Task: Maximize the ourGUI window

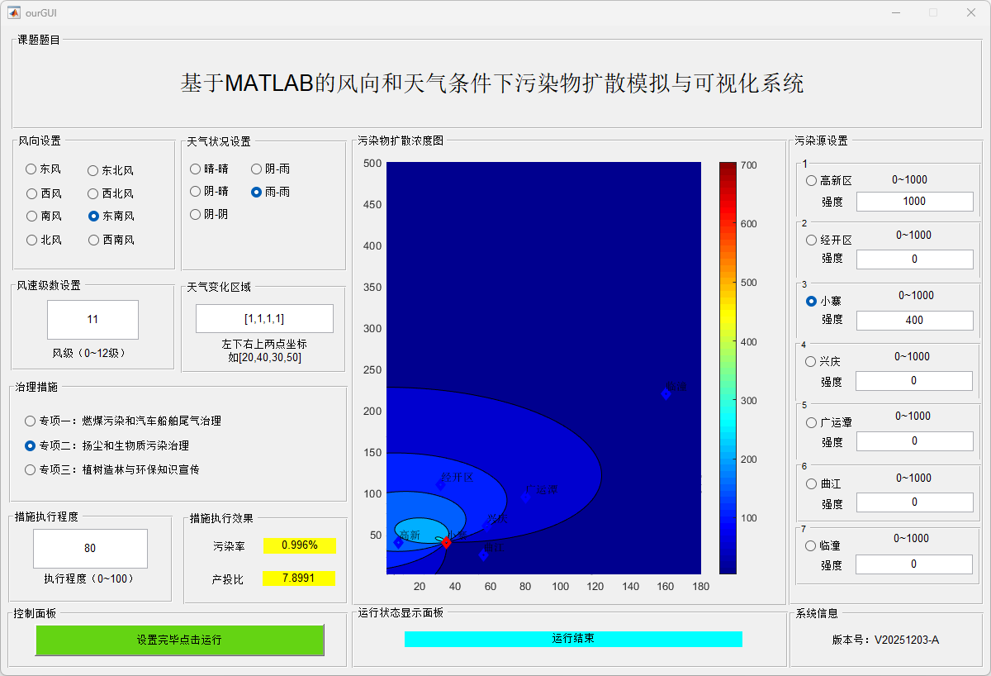Action: click(933, 12)
